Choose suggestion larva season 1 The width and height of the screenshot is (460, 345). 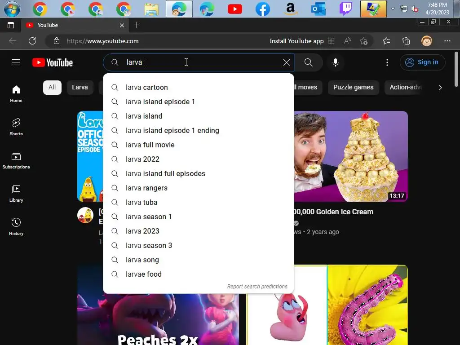(198, 217)
